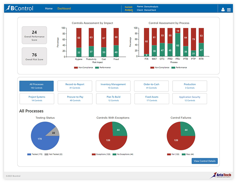Image resolution: width=237 pixels, height=183 pixels.
Task: Select the All Processes tile
Action: pyautogui.click(x=37, y=86)
